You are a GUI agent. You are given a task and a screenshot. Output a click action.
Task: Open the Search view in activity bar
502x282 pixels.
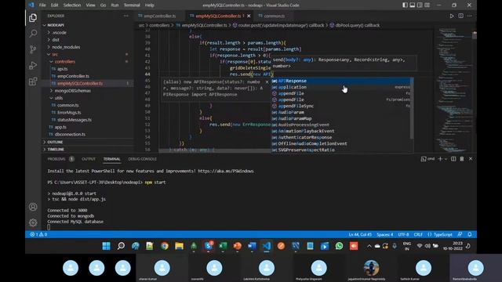(x=33, y=33)
